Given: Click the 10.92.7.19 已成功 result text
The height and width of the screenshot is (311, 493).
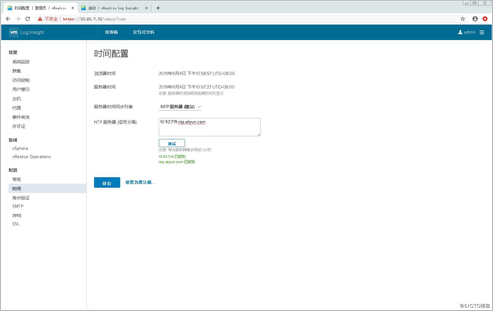Looking at the screenshot, I should 172,157.
